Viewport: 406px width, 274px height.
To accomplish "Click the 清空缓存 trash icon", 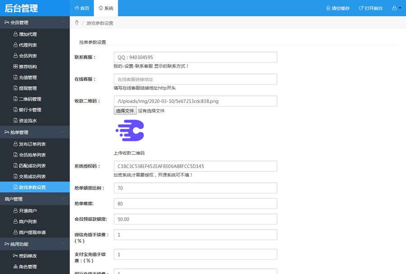I will [x=328, y=8].
